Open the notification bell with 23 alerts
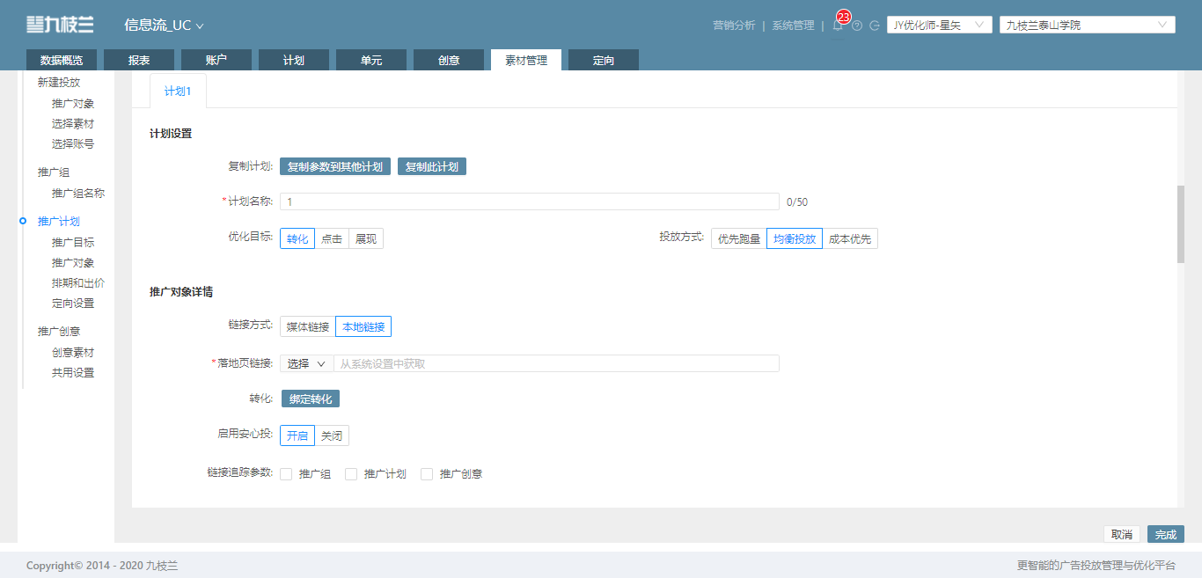1202x578 pixels. click(x=838, y=25)
